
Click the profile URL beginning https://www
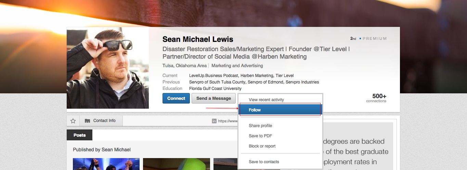228,121
